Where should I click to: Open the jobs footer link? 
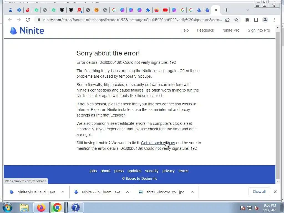tap(93, 171)
